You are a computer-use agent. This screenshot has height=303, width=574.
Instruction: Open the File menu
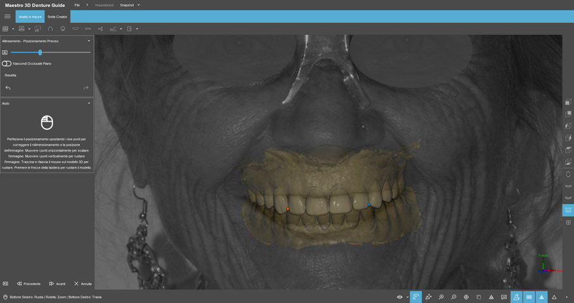pos(77,5)
